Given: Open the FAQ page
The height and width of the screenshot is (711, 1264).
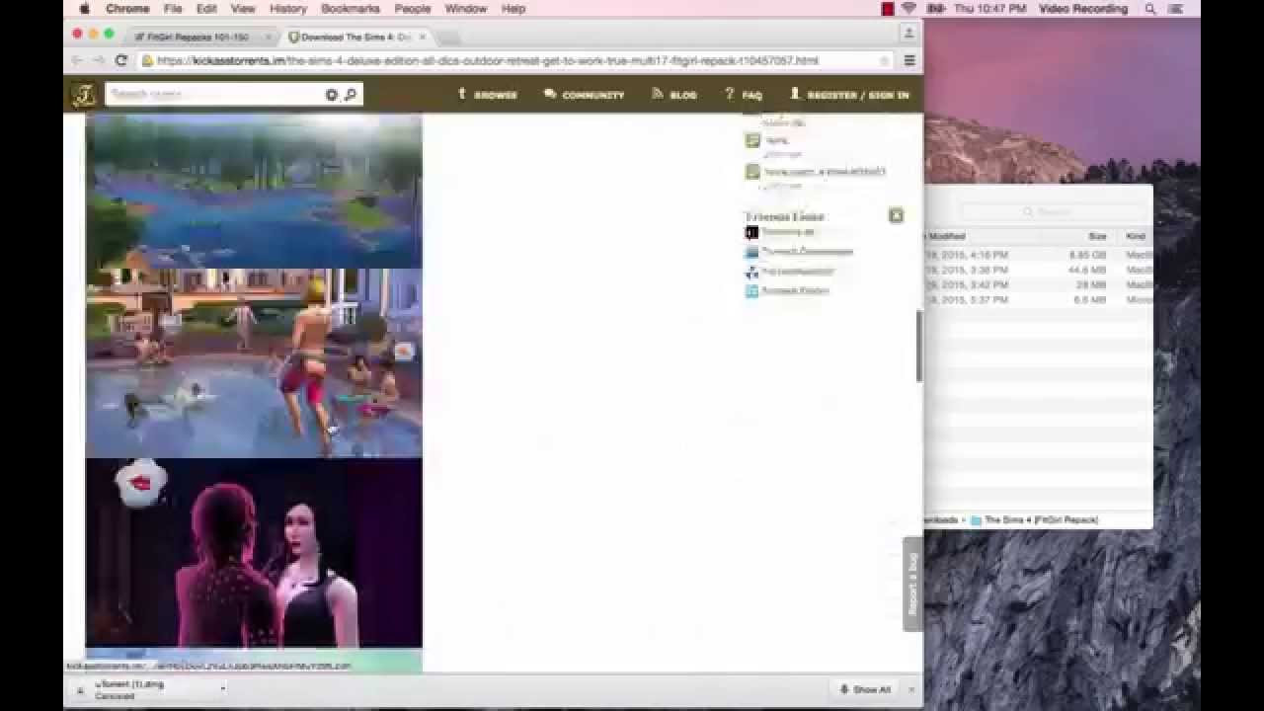Looking at the screenshot, I should click(744, 95).
